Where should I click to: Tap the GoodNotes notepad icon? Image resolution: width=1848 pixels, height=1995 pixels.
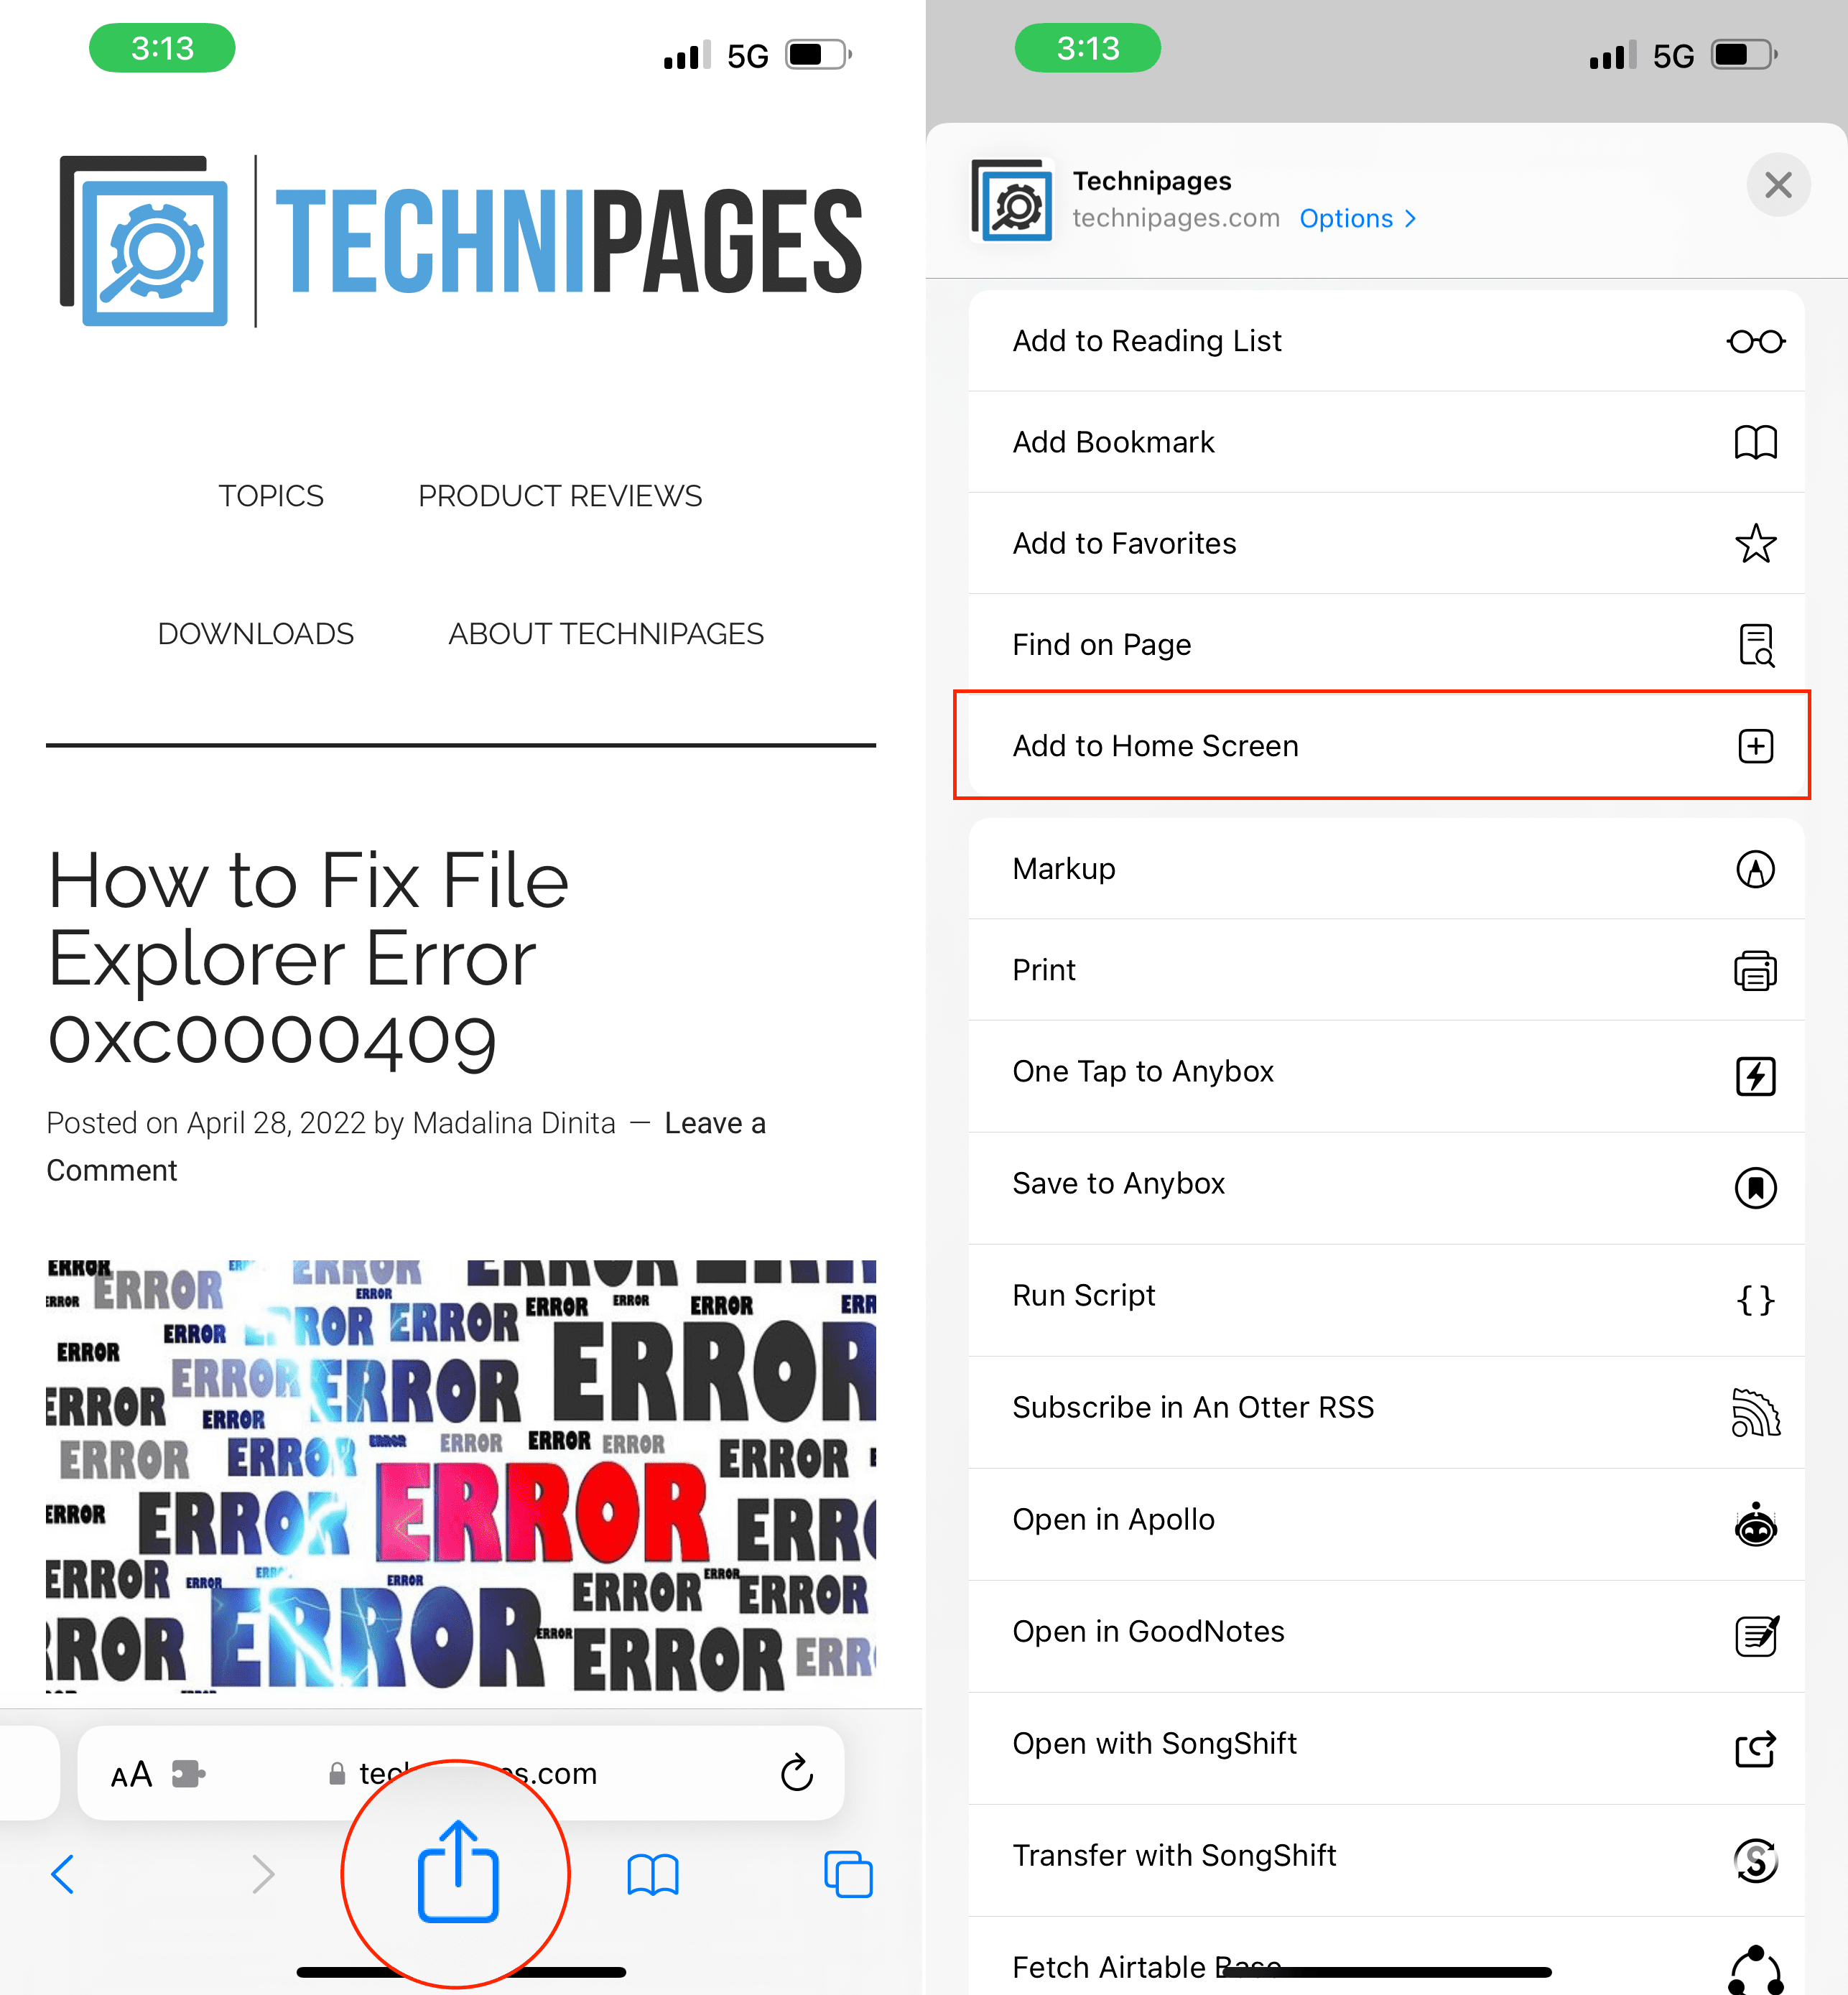click(x=1756, y=1636)
